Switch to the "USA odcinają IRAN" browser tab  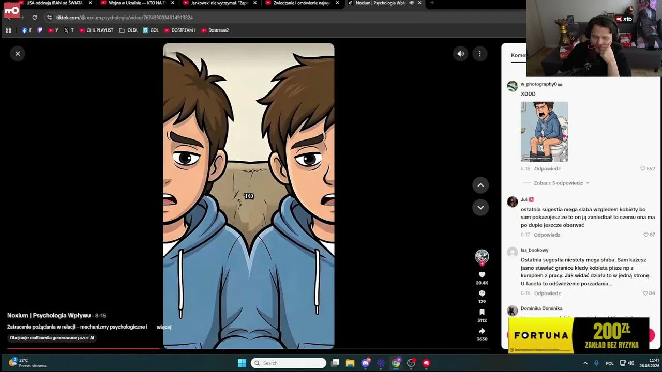click(55, 3)
